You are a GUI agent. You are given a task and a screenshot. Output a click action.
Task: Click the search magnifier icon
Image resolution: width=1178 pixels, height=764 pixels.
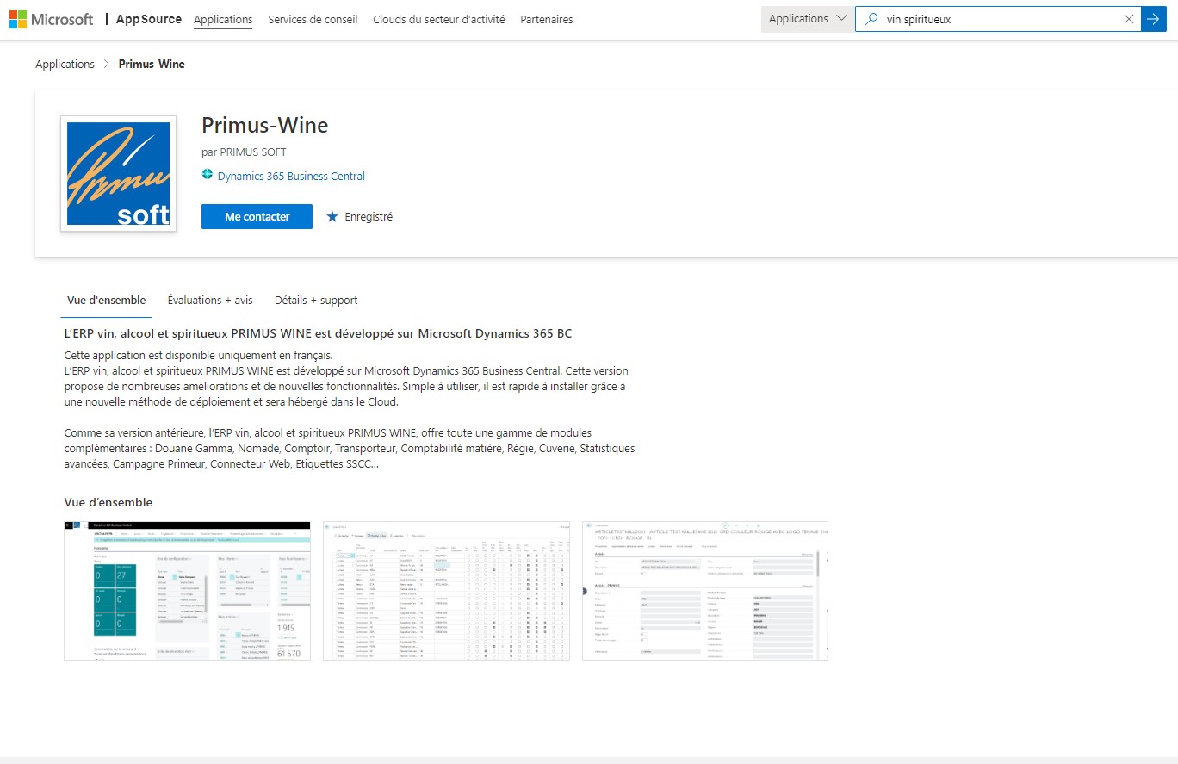(x=872, y=19)
